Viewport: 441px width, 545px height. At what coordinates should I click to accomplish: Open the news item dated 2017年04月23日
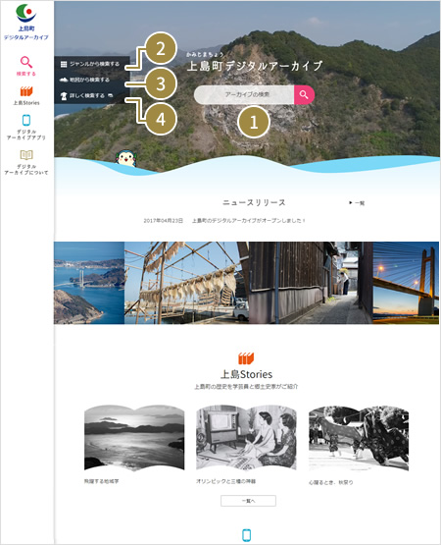click(224, 221)
